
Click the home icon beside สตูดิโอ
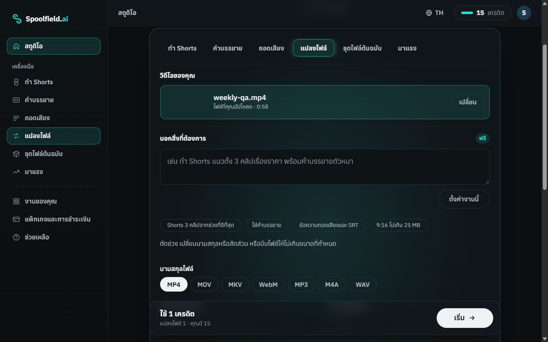16,46
